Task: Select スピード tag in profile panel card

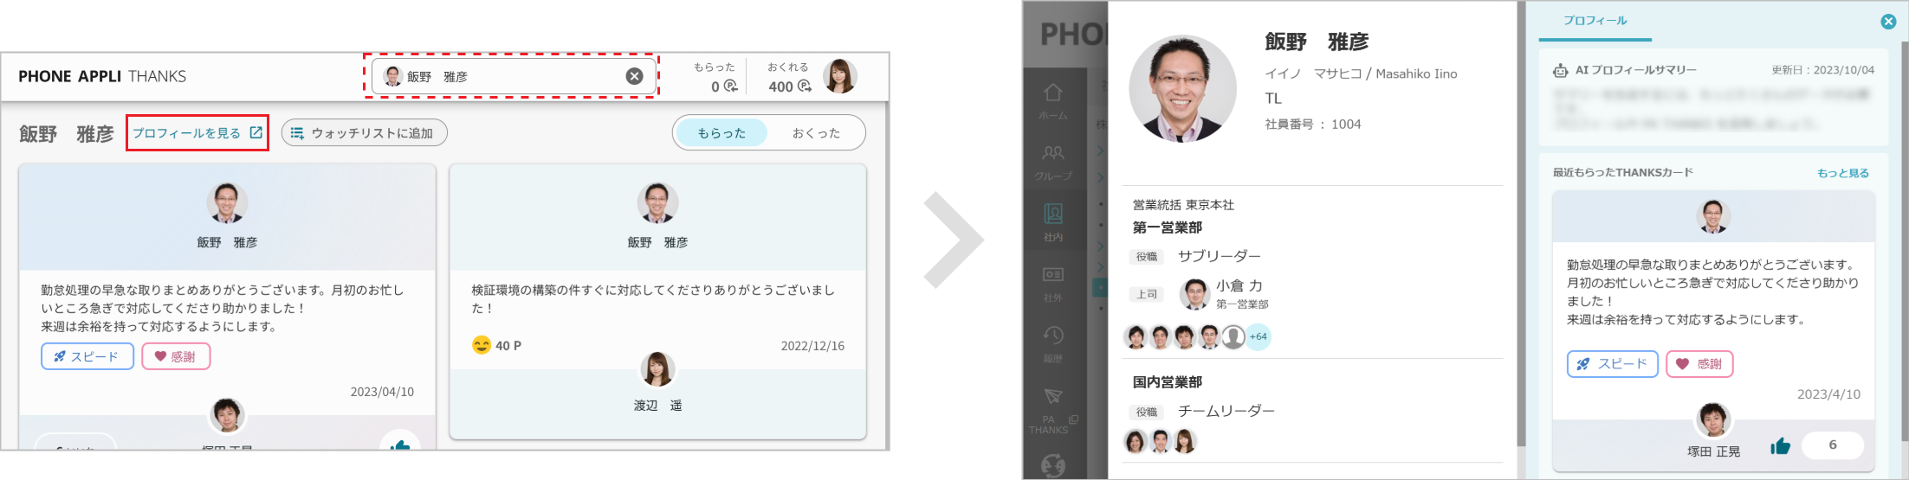Action: [x=1612, y=364]
